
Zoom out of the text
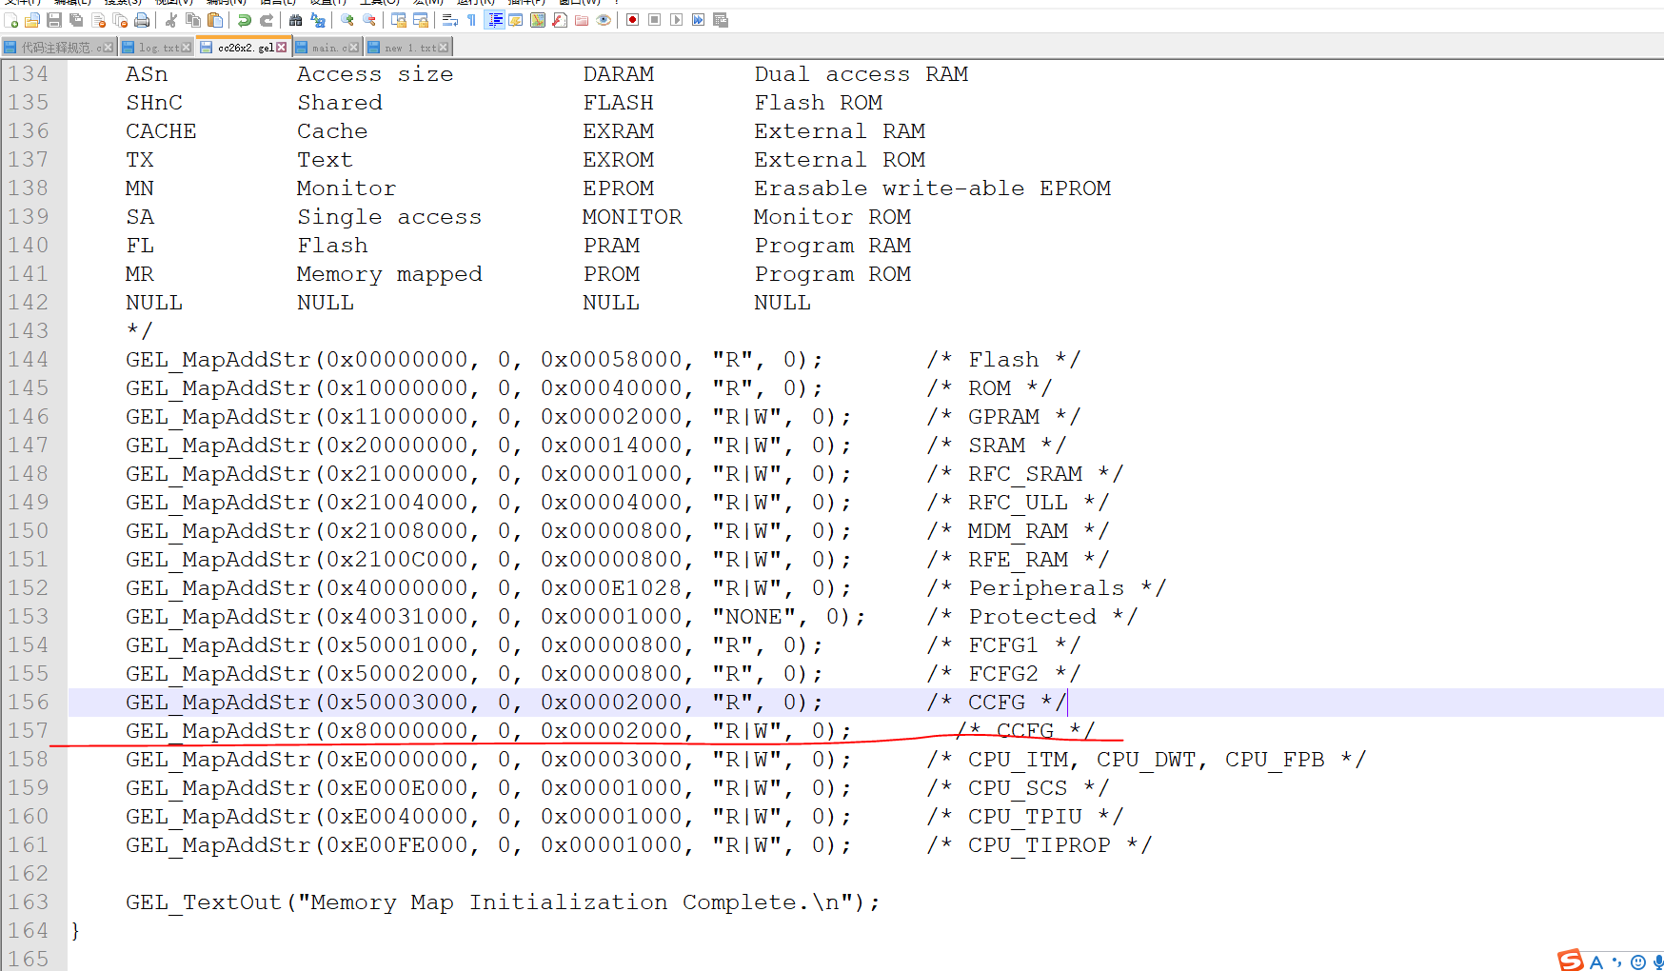tap(369, 20)
